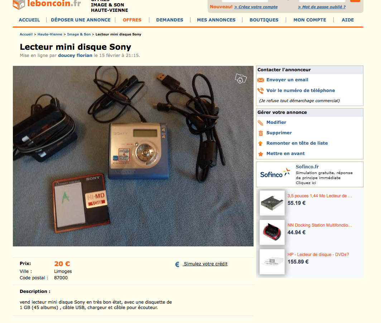Click the leboncoin logo icon

point(19,4)
